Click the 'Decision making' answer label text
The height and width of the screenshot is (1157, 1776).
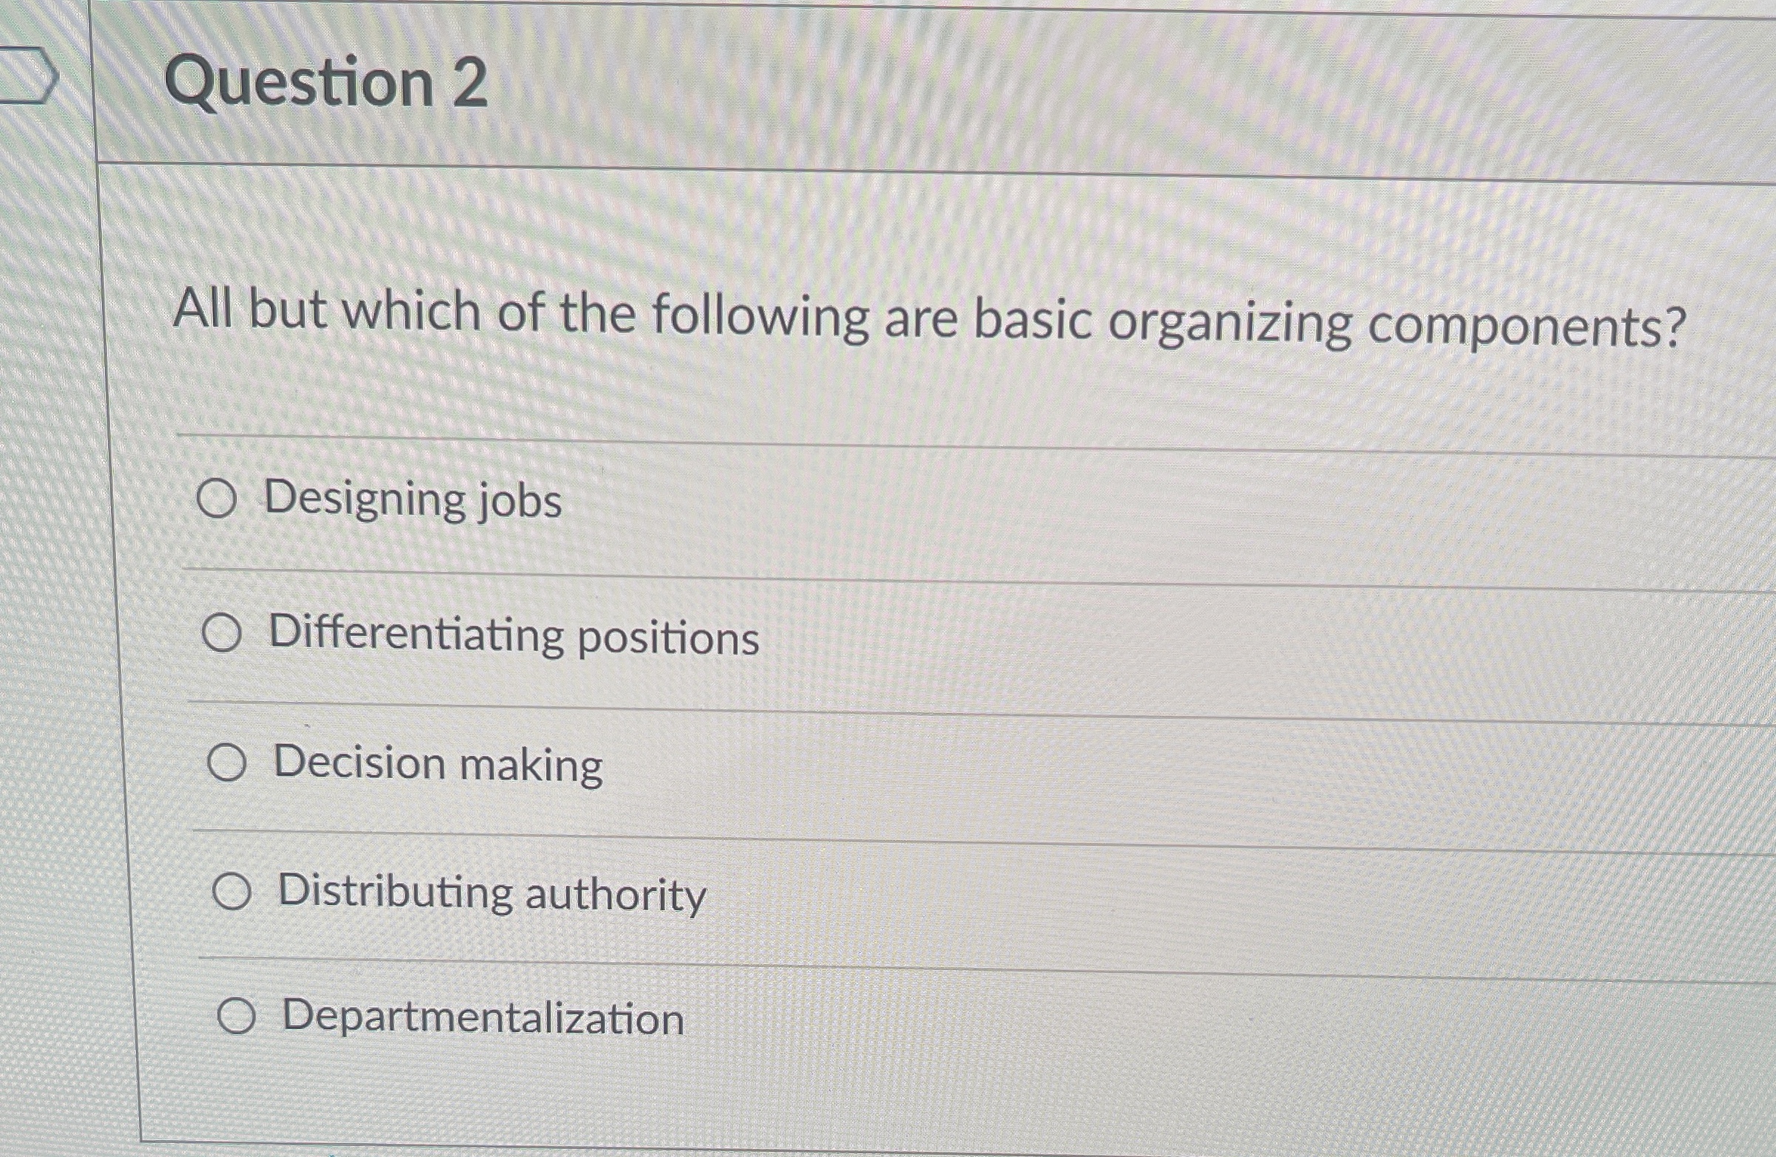[x=438, y=765]
